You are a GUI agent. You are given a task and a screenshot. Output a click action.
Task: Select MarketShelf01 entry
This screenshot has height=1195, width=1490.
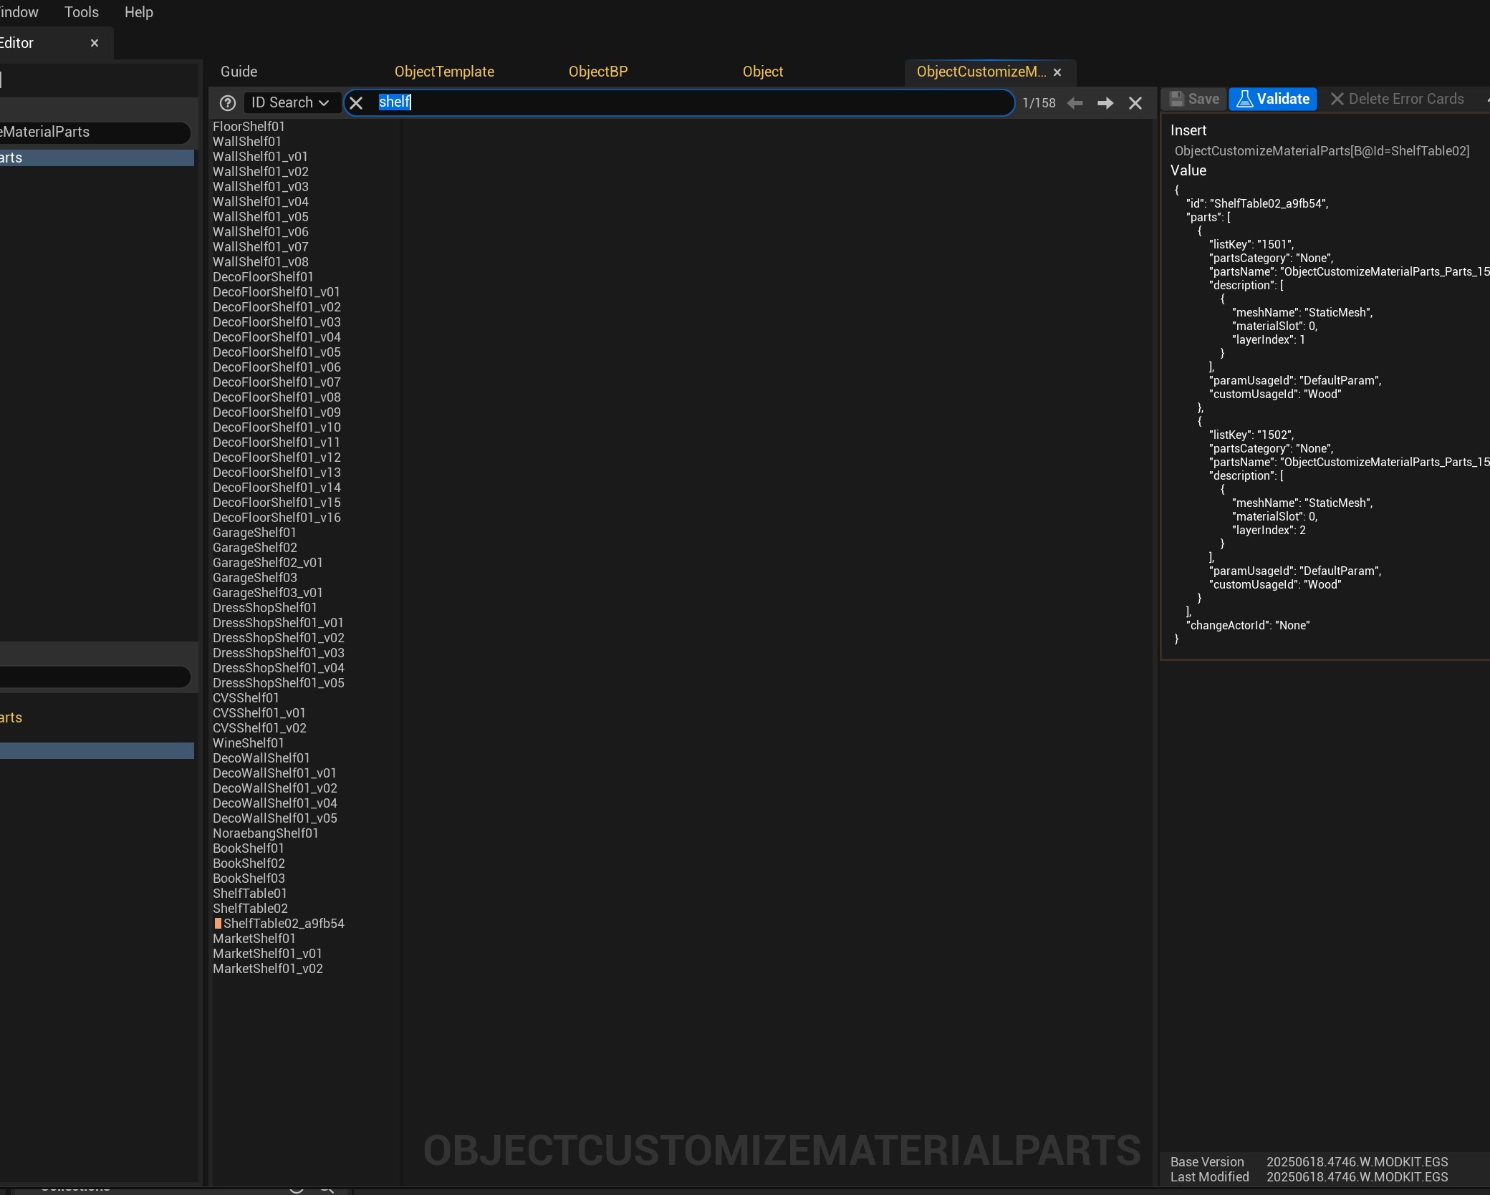(x=254, y=939)
